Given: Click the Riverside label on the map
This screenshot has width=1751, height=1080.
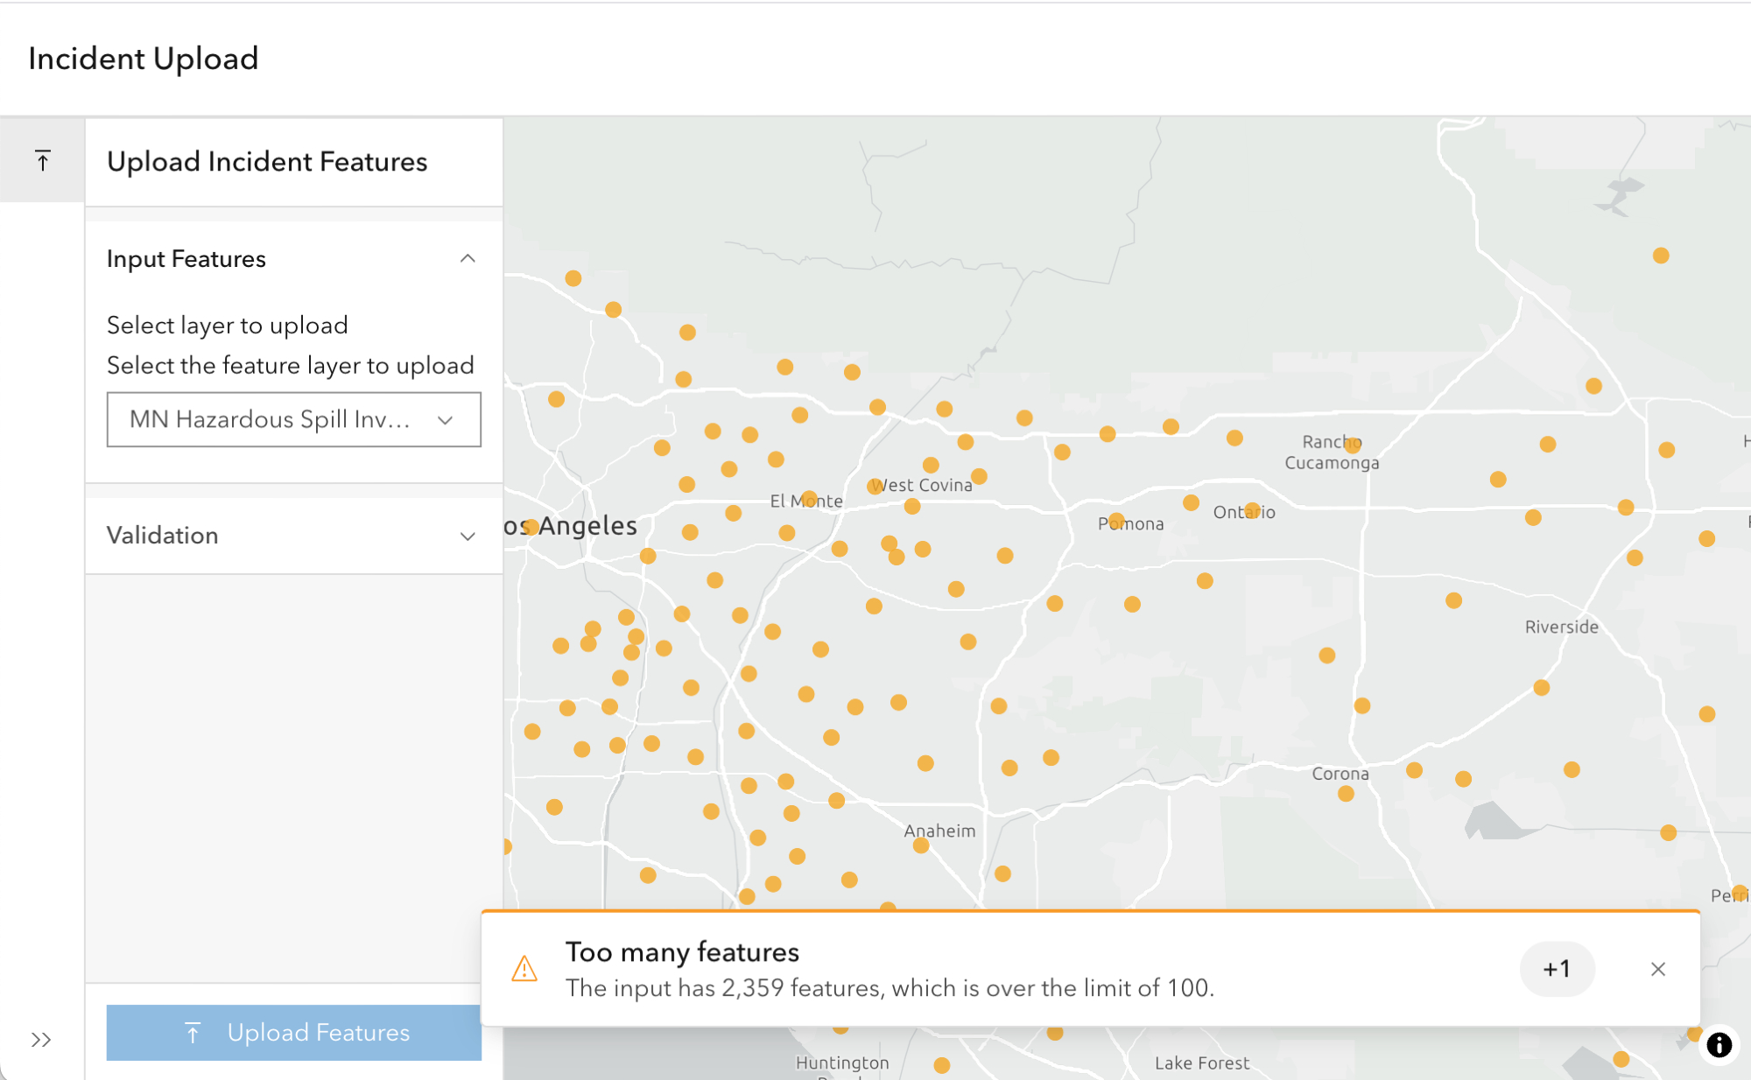Looking at the screenshot, I should click(x=1561, y=627).
